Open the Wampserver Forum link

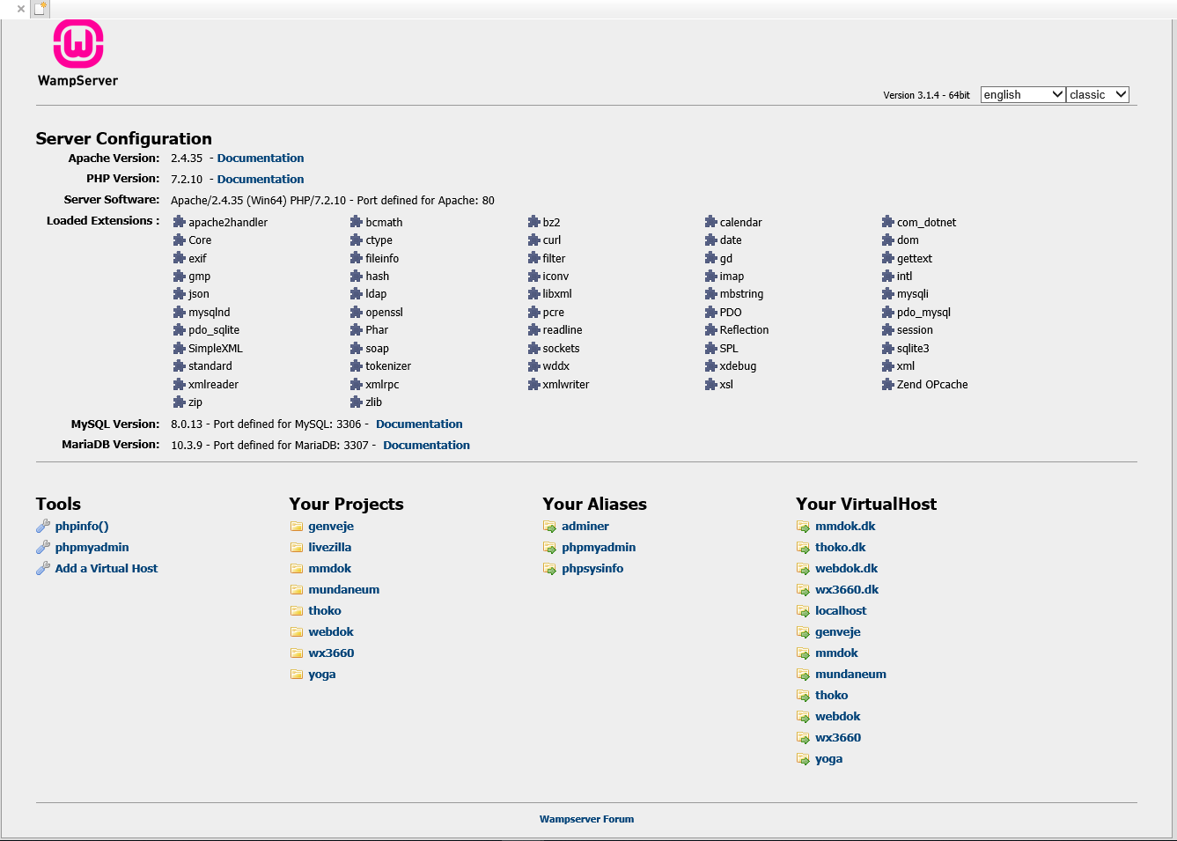point(586,819)
